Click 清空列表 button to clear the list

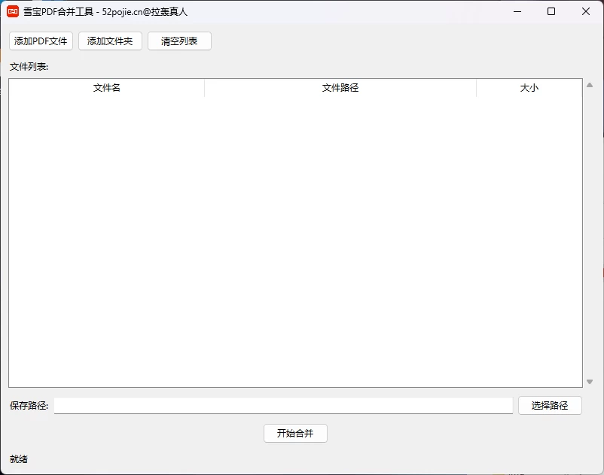click(x=179, y=41)
